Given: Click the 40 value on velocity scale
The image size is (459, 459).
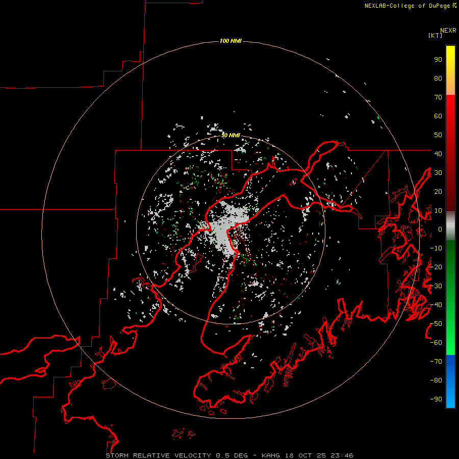Looking at the screenshot, I should [x=438, y=154].
